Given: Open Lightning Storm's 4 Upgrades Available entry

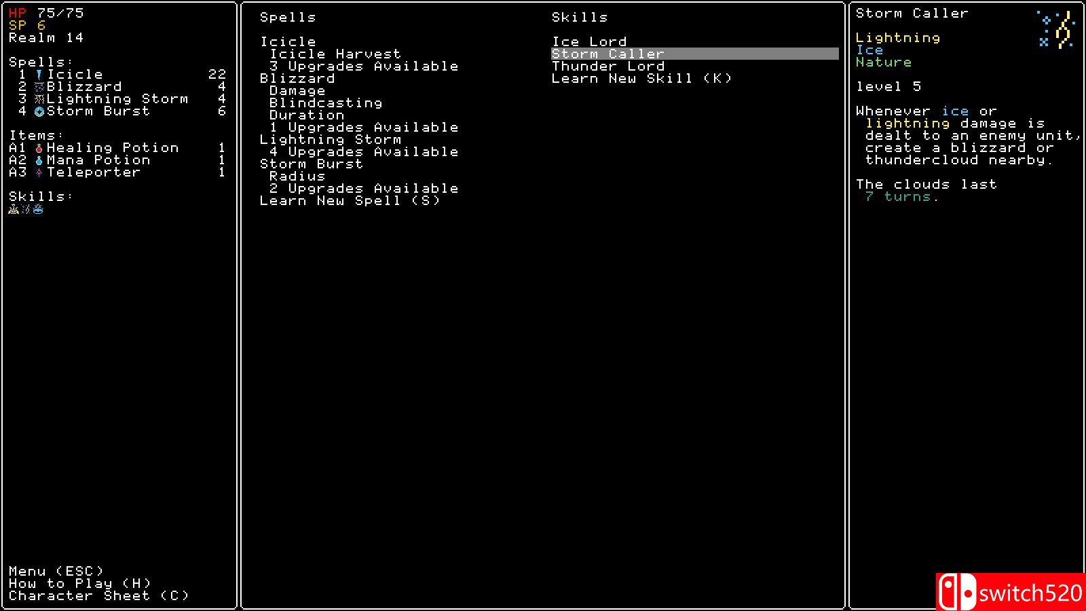Looking at the screenshot, I should 364,151.
